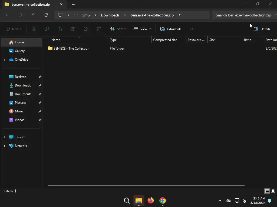Close the ben.exe-the-collection.zip tab
The image size is (277, 207).
pyautogui.click(x=61, y=4)
